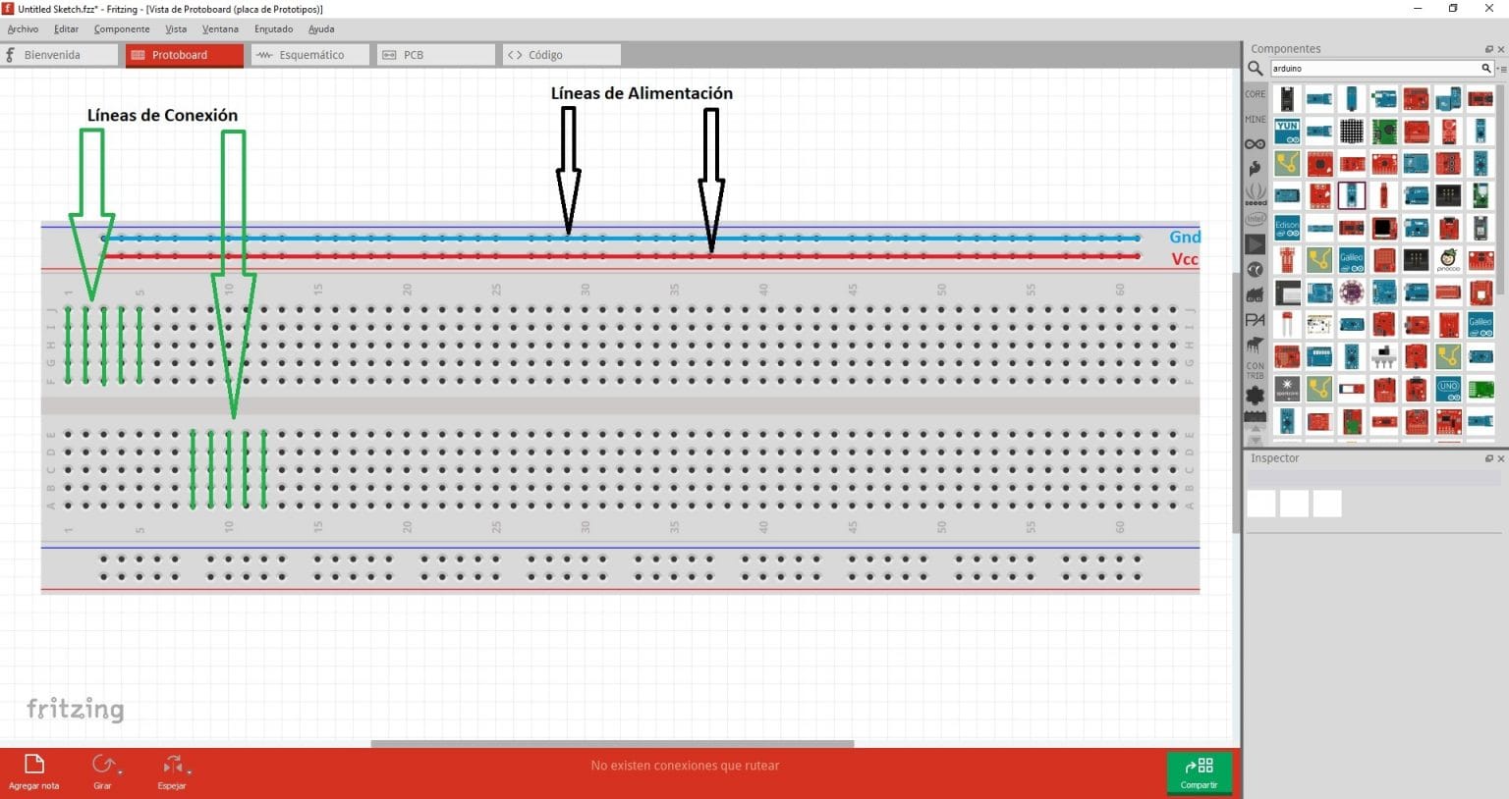The width and height of the screenshot is (1509, 799).
Task: Select the pinoccio part thumbnail
Action: [1448, 260]
